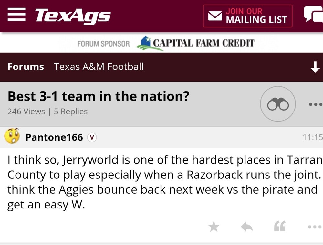Open the hamburger navigation menu
The width and height of the screenshot is (323, 245).
[16, 15]
